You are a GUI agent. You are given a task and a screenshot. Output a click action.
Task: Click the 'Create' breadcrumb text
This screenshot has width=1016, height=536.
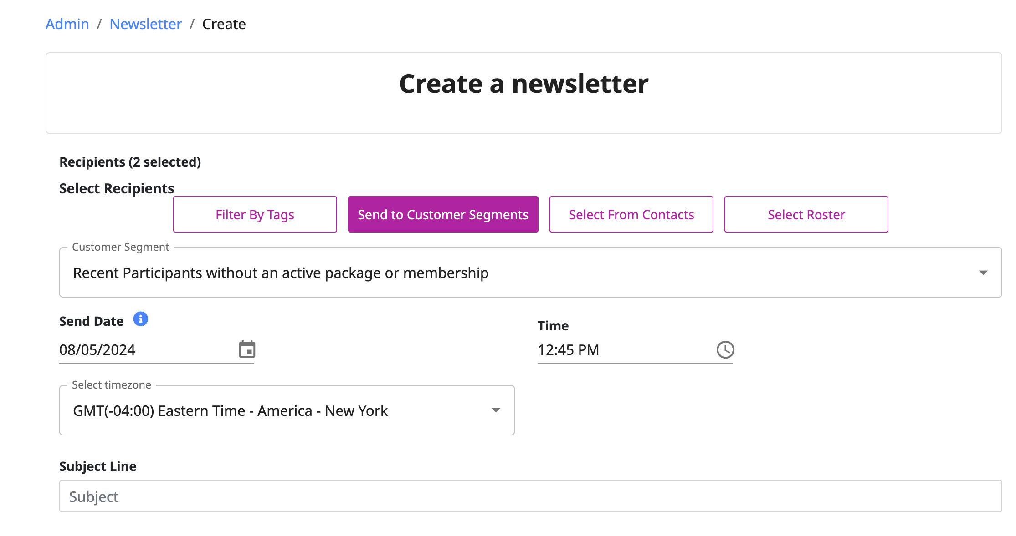[224, 24]
